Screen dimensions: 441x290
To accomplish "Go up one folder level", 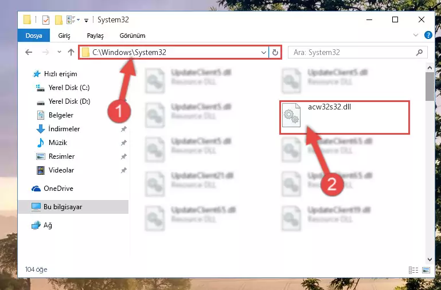I will click(71, 52).
